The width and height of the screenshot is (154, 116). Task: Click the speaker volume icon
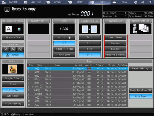pos(143,2)
